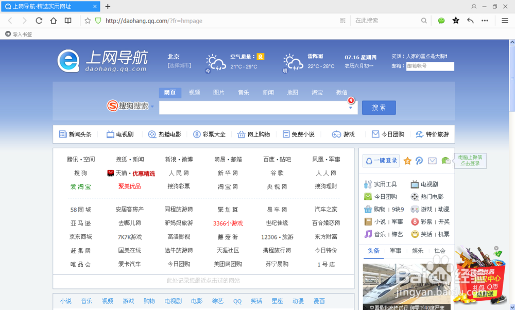Viewport: 515px width, 310px height.
Task: Click 电脑上微信 点击登录 tooltip
Action: 470,161
